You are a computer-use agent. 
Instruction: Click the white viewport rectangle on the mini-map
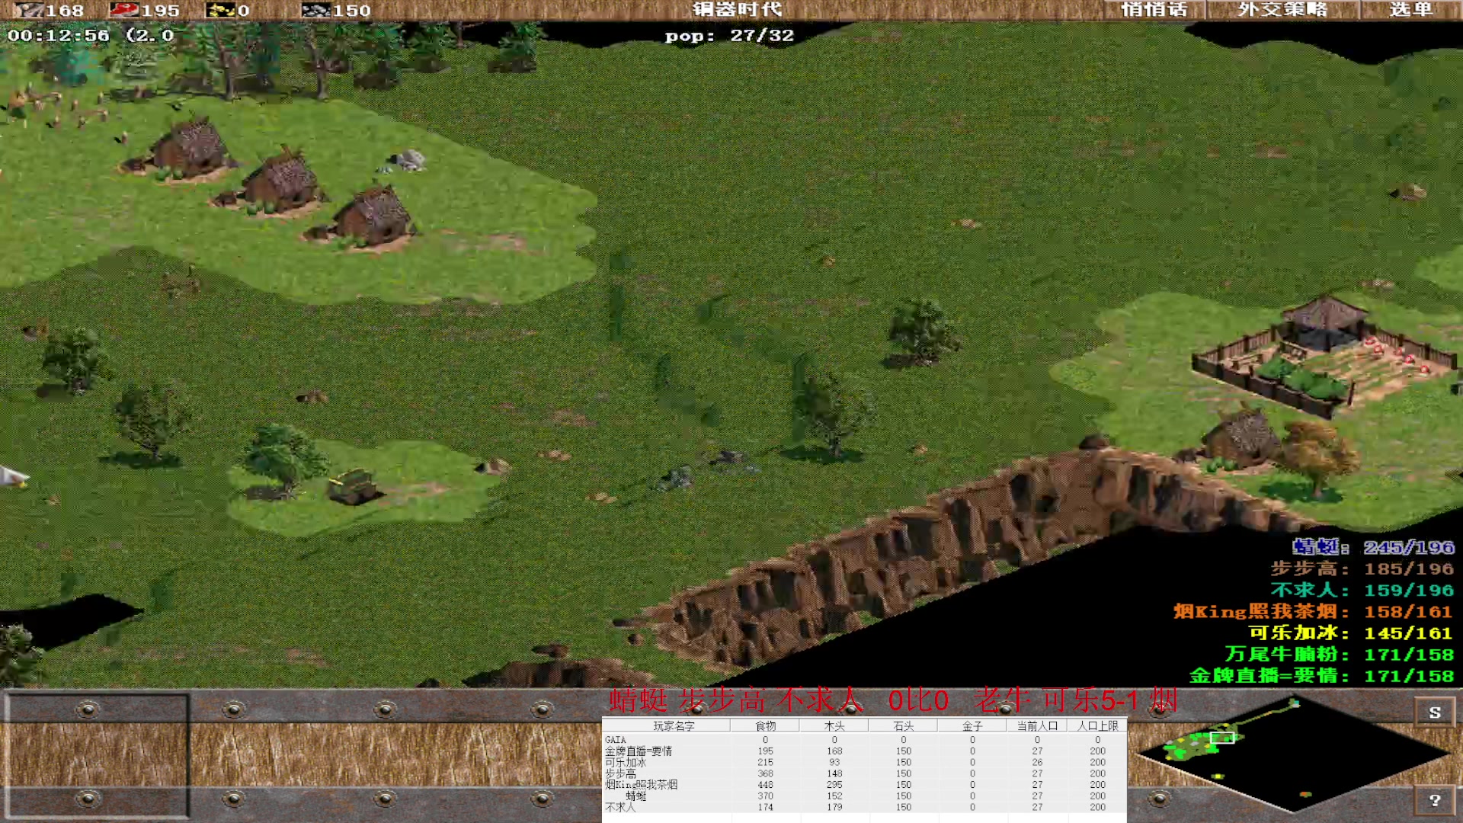click(x=1222, y=738)
